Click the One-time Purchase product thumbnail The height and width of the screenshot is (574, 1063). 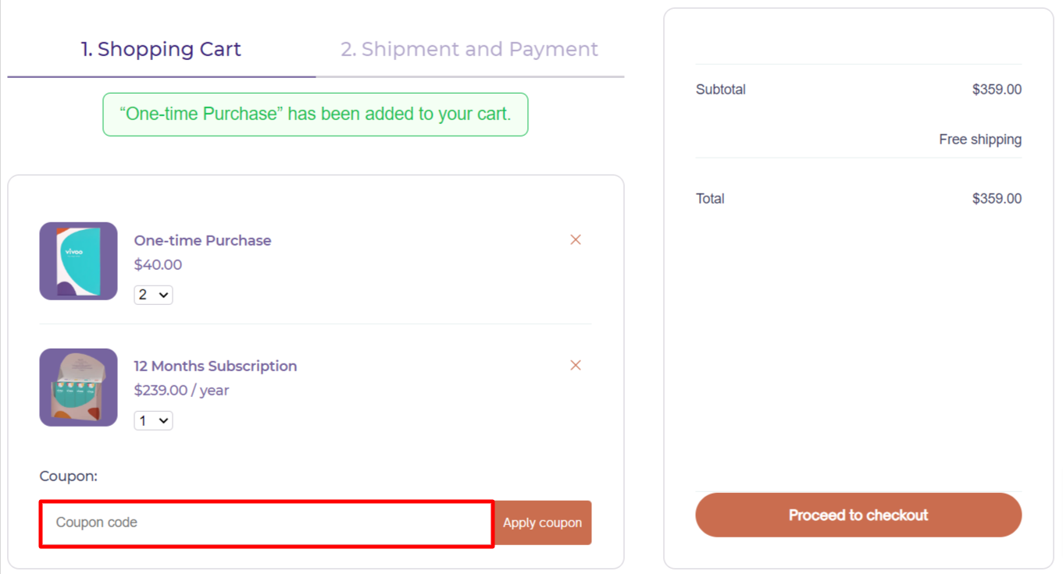(x=79, y=261)
